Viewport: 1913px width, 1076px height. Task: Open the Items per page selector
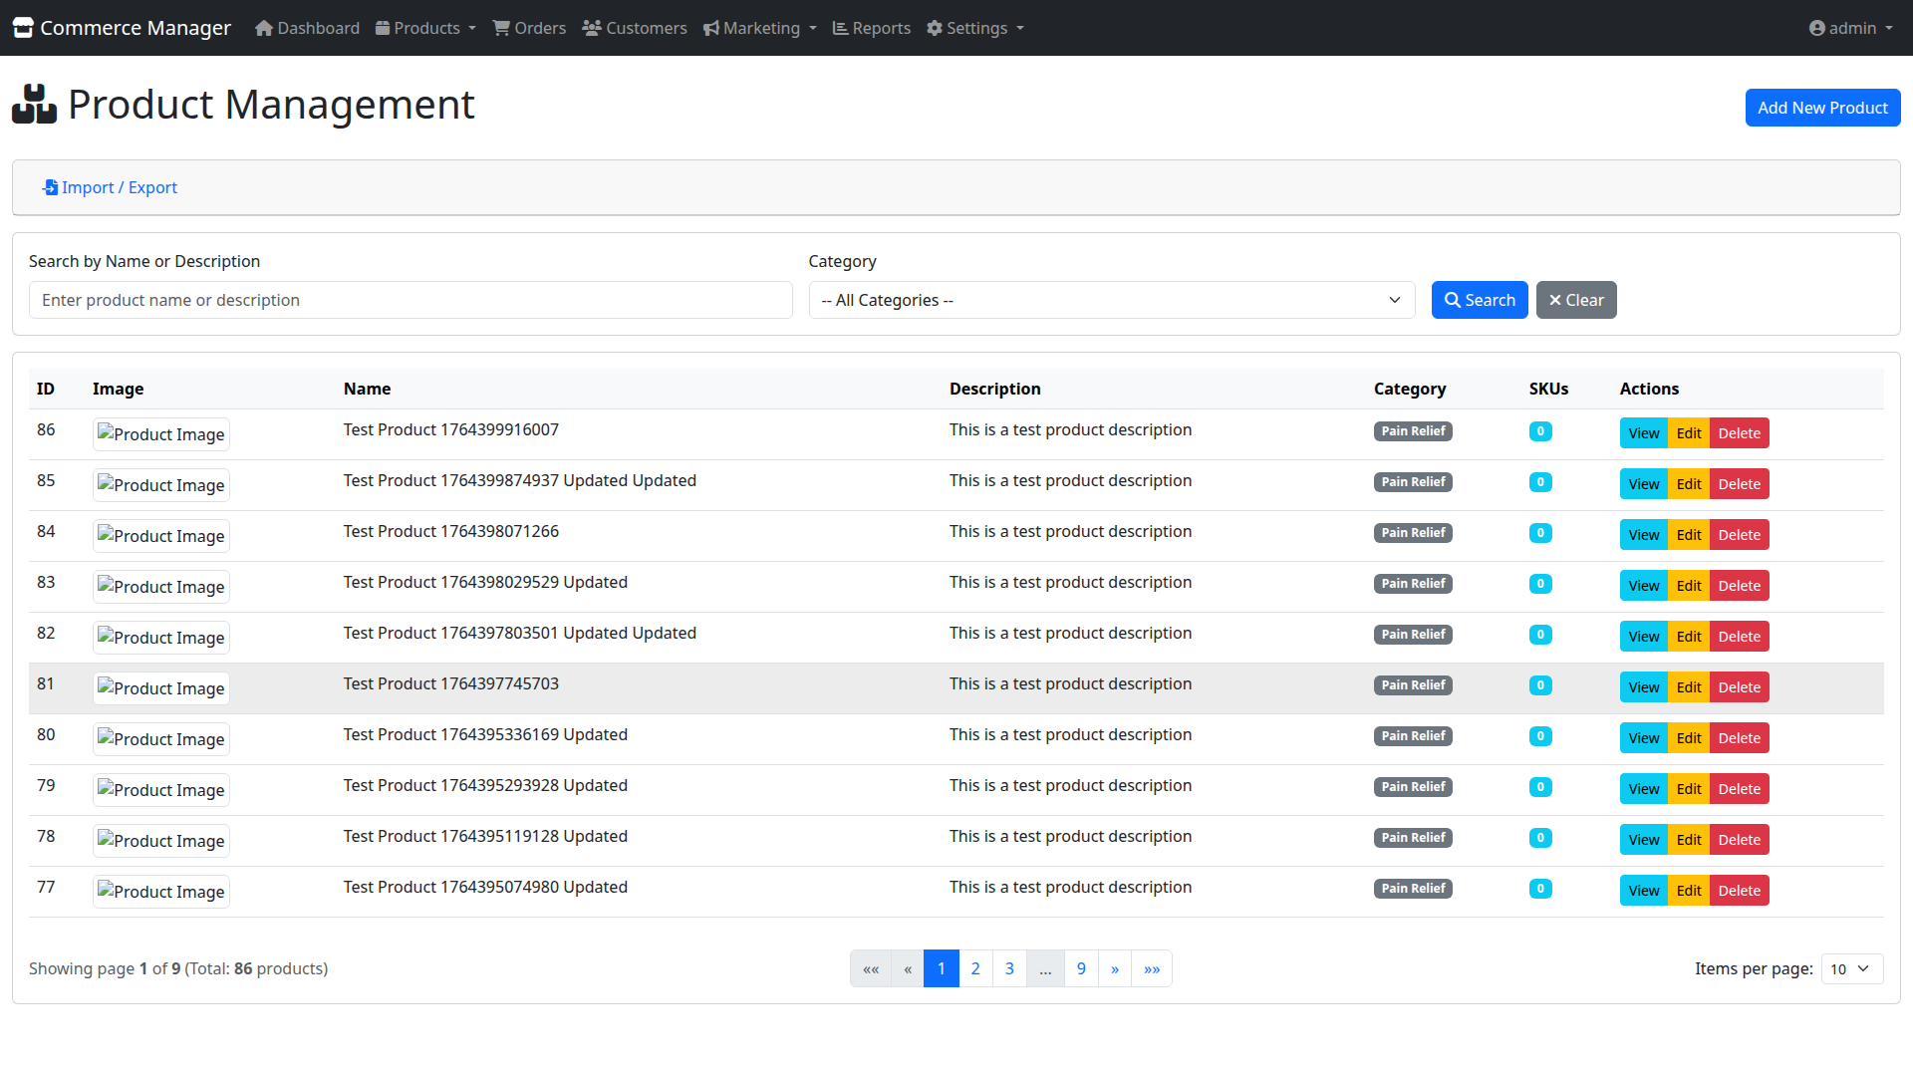pos(1850,967)
